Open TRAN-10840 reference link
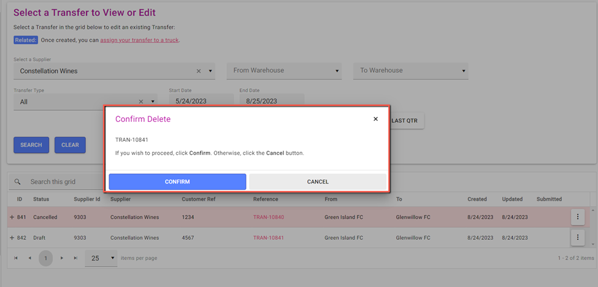 click(269, 217)
